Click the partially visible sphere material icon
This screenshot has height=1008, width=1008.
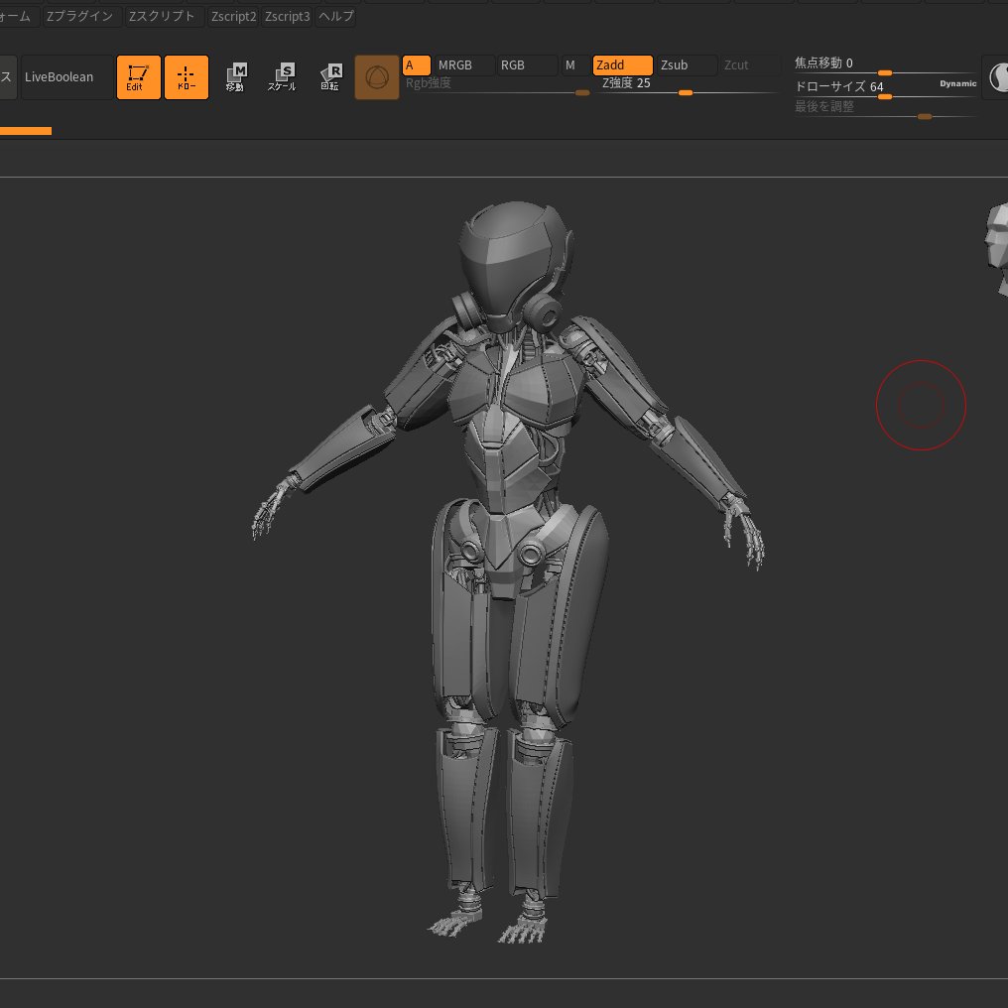[998, 77]
